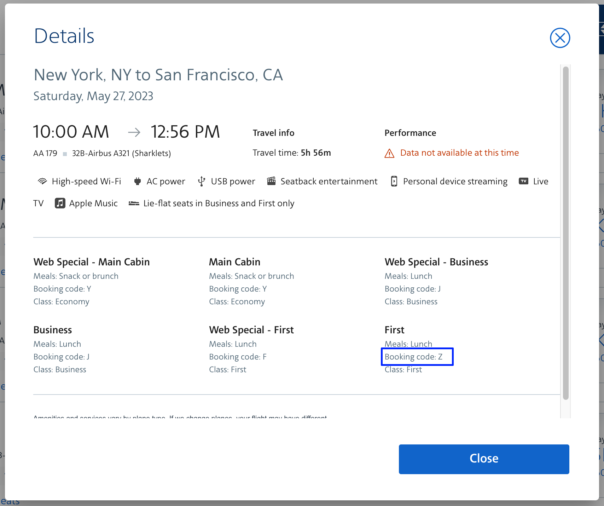Image resolution: width=604 pixels, height=506 pixels.
Task: Click the arrow between departure and arrival times
Action: coord(134,132)
